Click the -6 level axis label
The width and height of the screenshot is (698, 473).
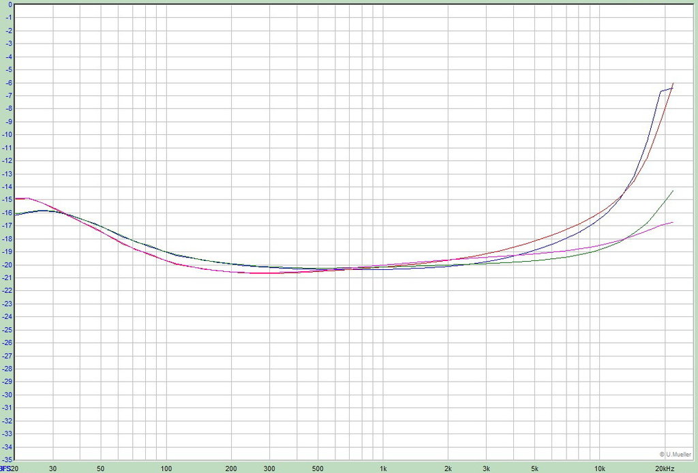point(9,82)
